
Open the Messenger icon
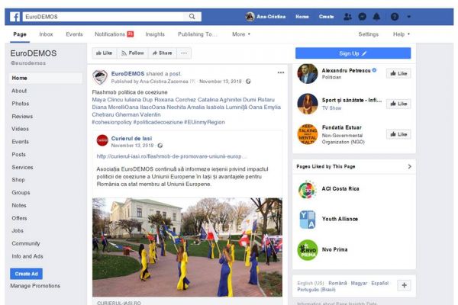(362, 17)
